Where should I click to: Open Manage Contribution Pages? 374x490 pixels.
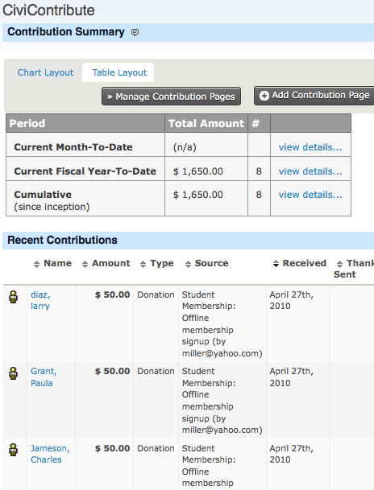point(171,97)
